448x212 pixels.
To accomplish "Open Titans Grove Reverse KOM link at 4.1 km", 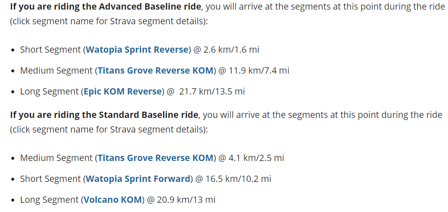I will (155, 158).
